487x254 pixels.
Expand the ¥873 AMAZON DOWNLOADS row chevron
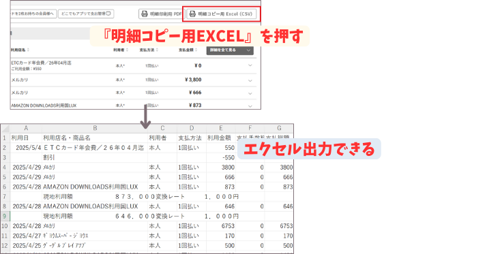[x=250, y=106]
